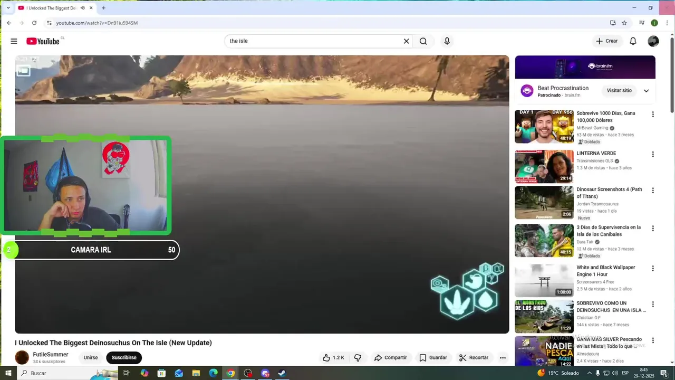Click the video player area
This screenshot has height=380, width=675.
pos(262,194)
